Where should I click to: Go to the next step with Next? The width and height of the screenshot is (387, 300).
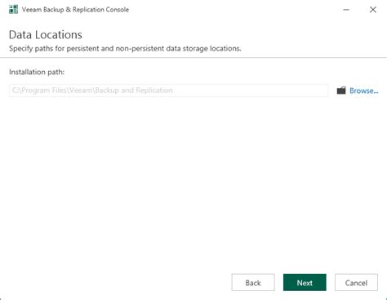coord(305,282)
